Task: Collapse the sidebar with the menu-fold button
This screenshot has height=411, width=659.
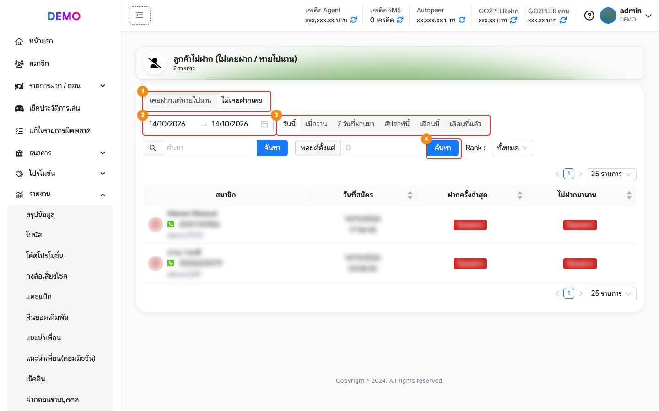Action: click(x=140, y=16)
